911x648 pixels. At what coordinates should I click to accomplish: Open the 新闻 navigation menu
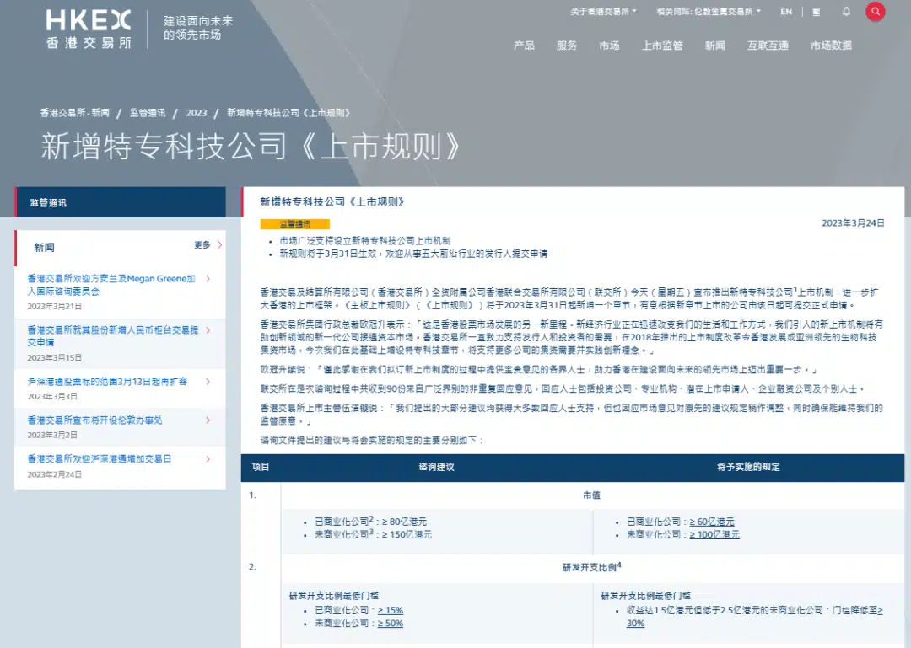click(714, 46)
